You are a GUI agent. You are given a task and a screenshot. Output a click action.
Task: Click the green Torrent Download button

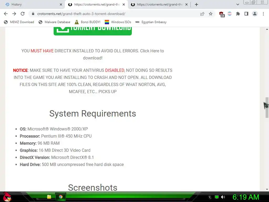coord(93,31)
